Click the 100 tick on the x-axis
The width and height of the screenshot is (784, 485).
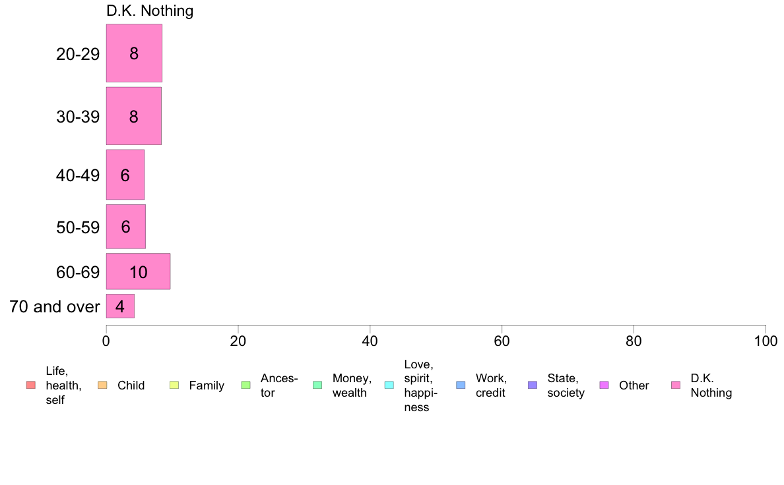[766, 341]
